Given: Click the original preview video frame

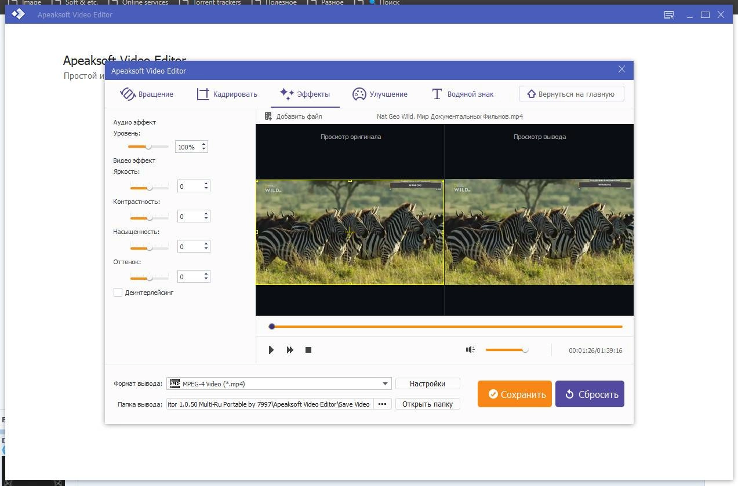Looking at the screenshot, I should click(350, 232).
